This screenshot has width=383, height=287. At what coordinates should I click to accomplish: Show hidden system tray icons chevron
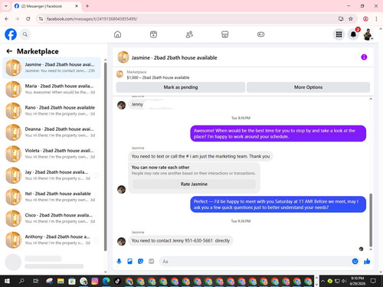tap(322, 281)
